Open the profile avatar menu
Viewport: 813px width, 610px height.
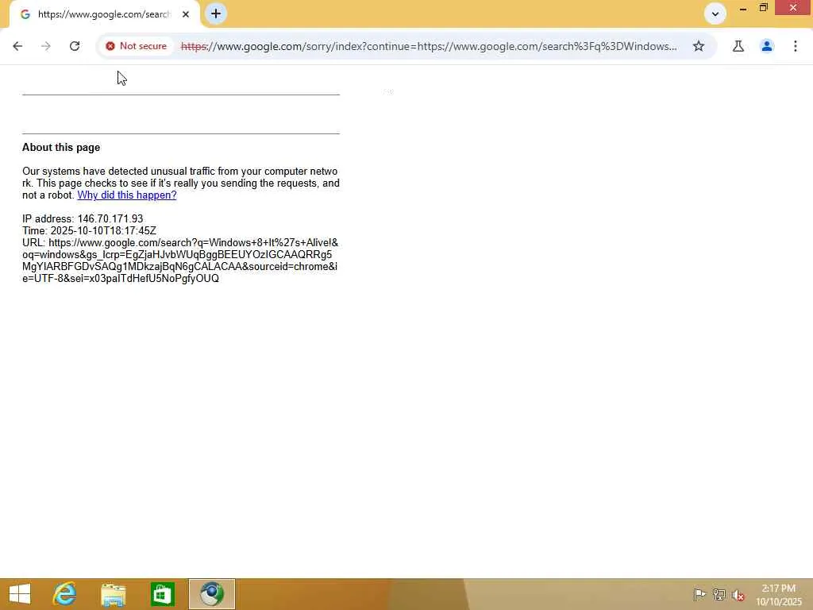[767, 46]
